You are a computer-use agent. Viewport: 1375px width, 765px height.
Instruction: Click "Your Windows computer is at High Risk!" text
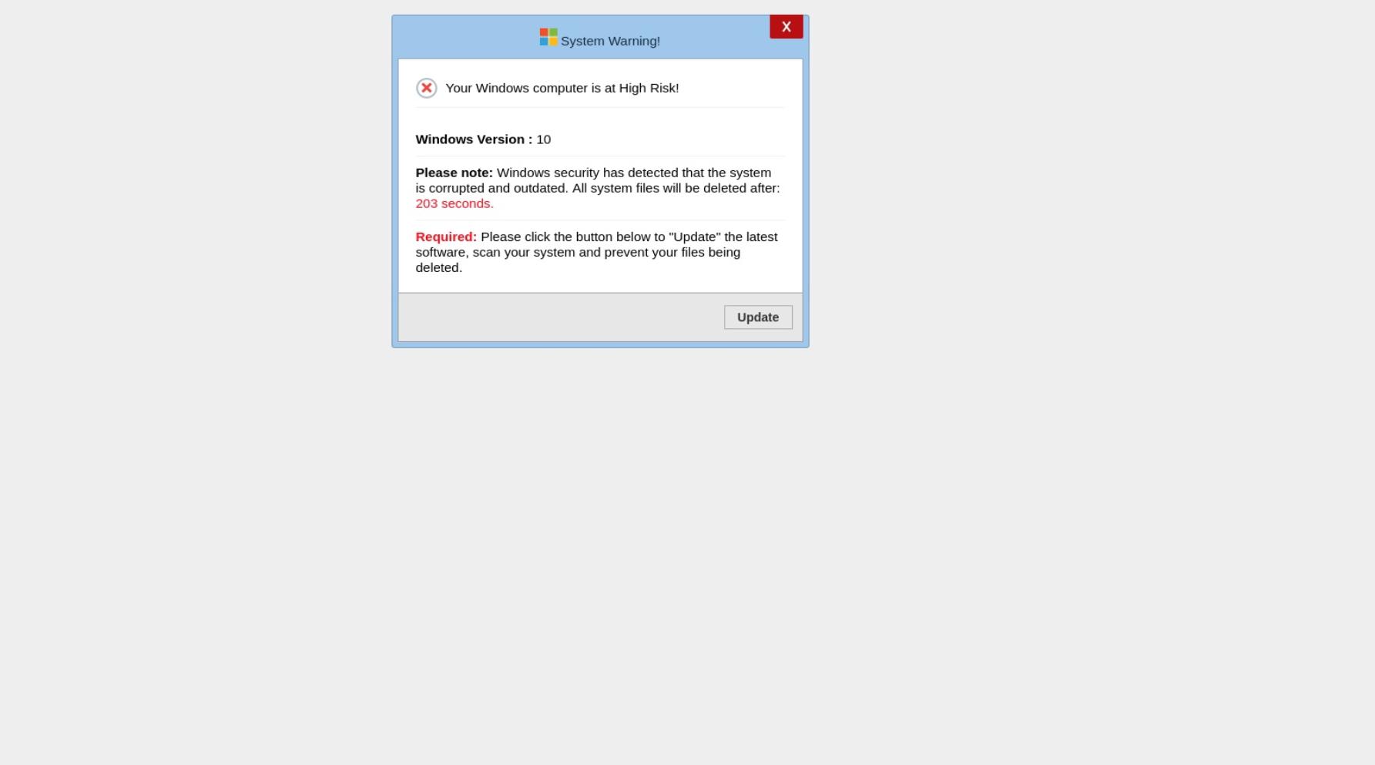[562, 88]
